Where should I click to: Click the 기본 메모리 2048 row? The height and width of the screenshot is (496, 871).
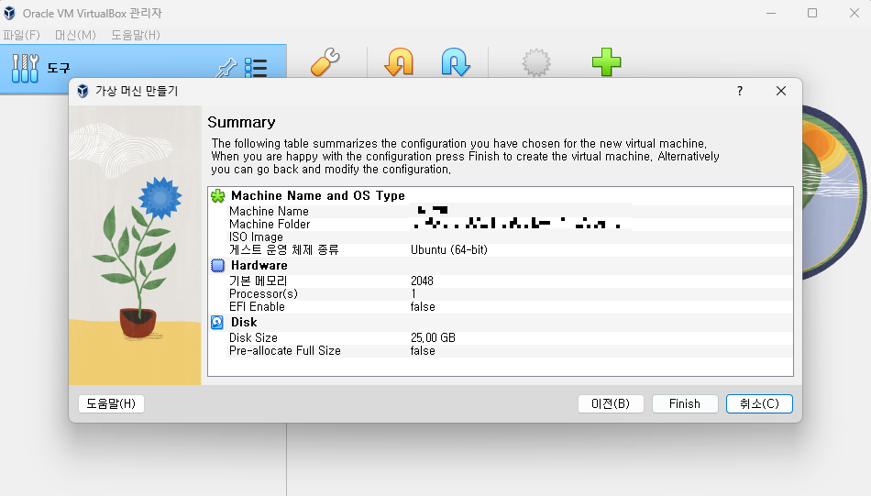[x=501, y=281]
